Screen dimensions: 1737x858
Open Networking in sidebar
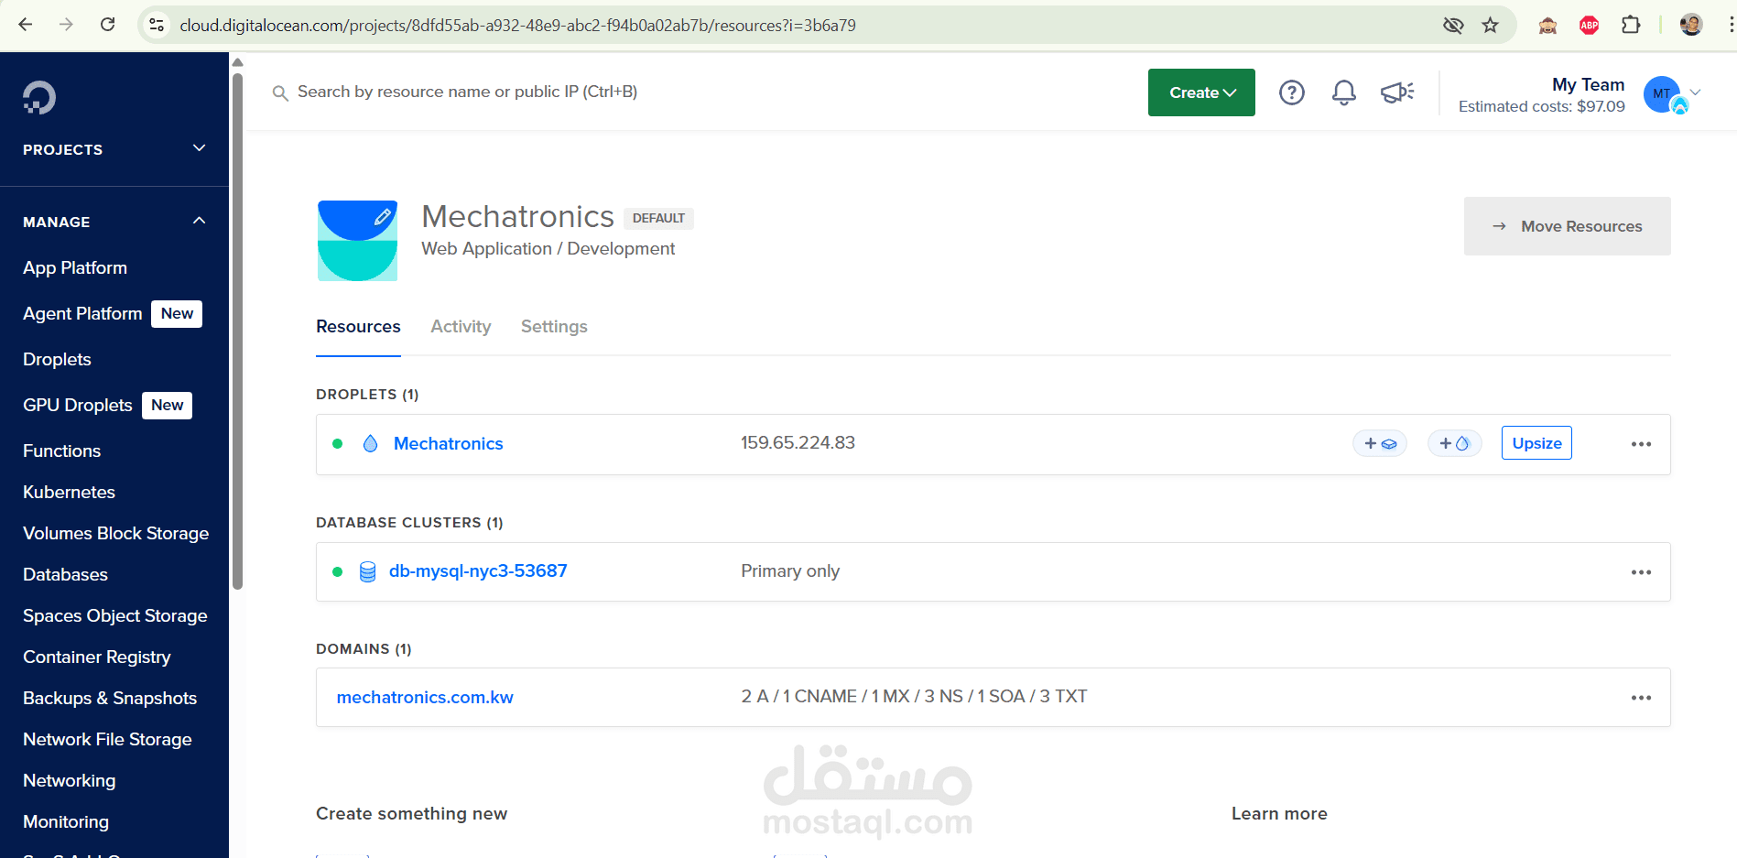[x=69, y=781]
